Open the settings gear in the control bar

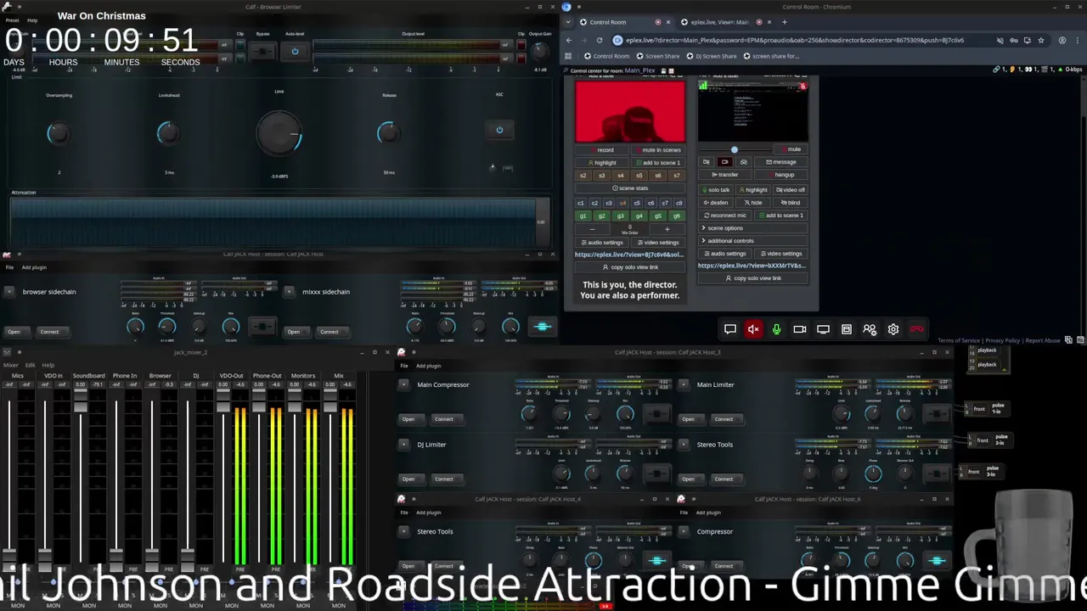pos(893,329)
